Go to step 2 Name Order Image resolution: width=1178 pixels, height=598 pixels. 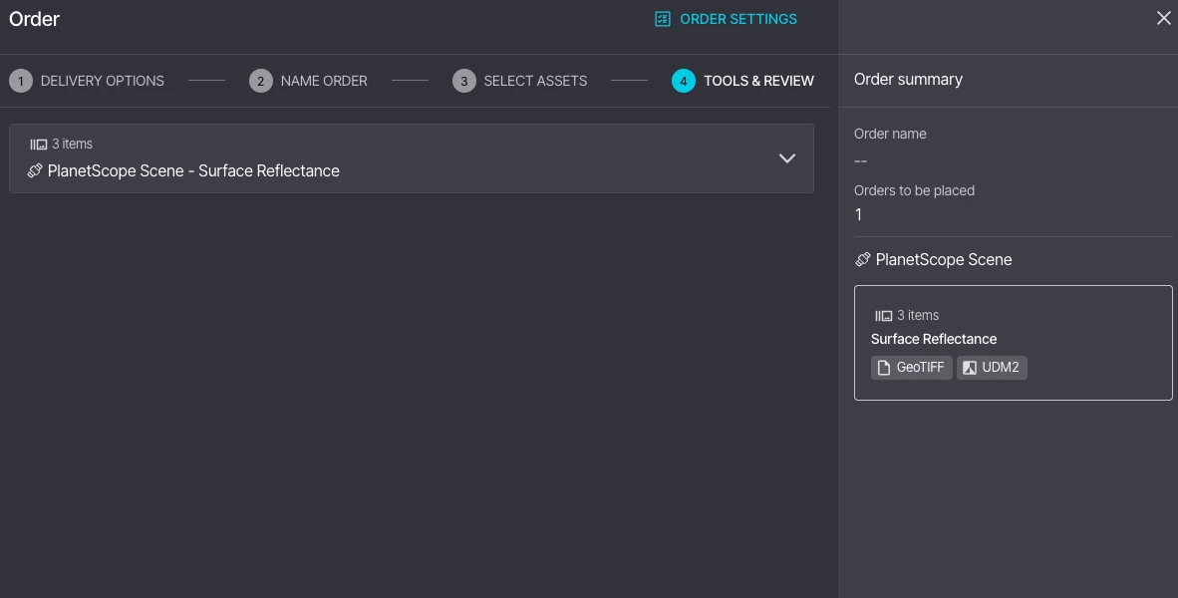(308, 81)
